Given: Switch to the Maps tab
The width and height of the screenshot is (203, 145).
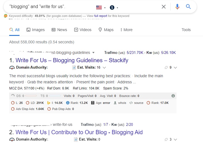Looking at the screenshot, I should coord(106,30).
